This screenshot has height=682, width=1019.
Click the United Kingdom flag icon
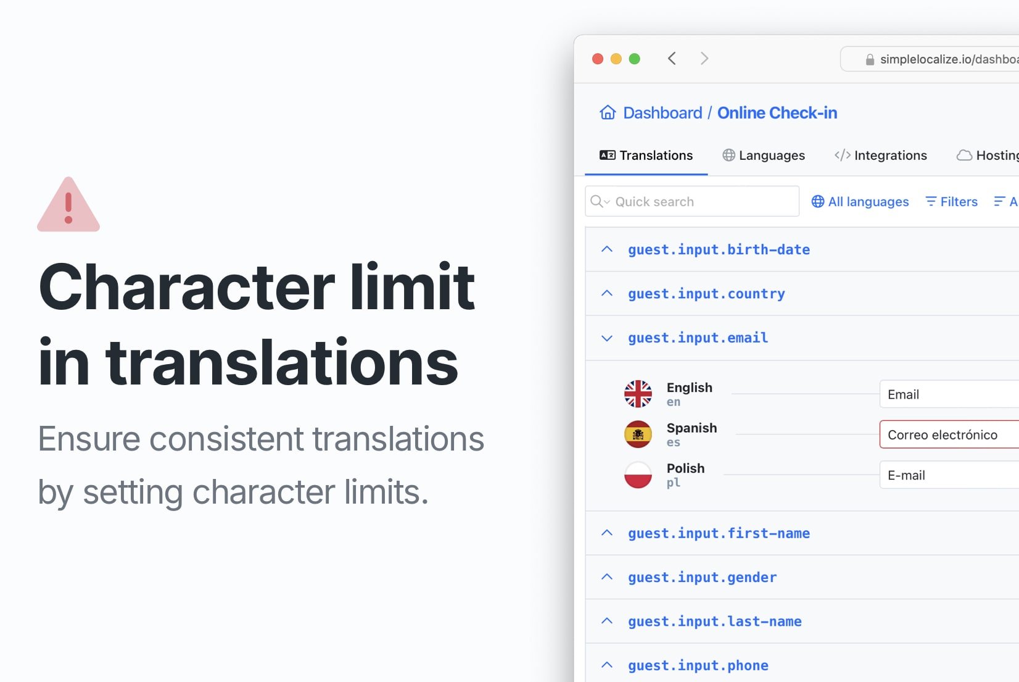(x=638, y=394)
